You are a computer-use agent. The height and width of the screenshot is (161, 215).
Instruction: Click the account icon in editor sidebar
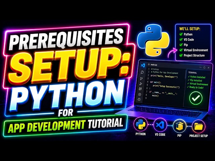[x=140, y=94]
